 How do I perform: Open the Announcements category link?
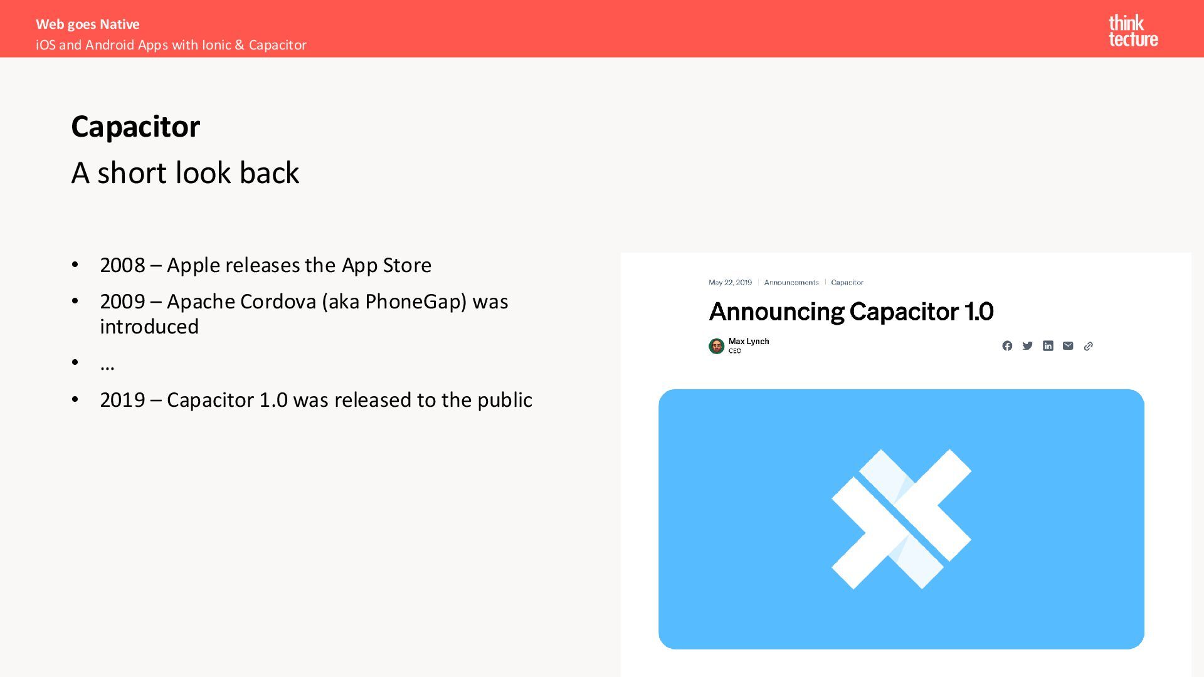click(791, 283)
